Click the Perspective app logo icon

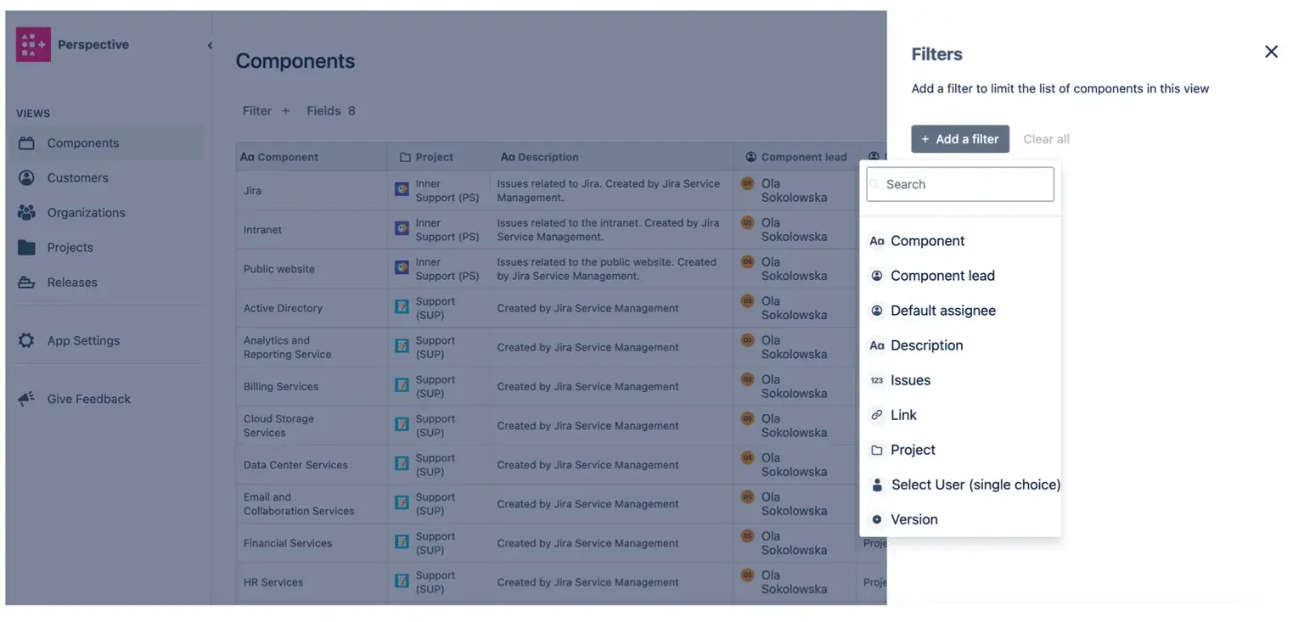33,44
